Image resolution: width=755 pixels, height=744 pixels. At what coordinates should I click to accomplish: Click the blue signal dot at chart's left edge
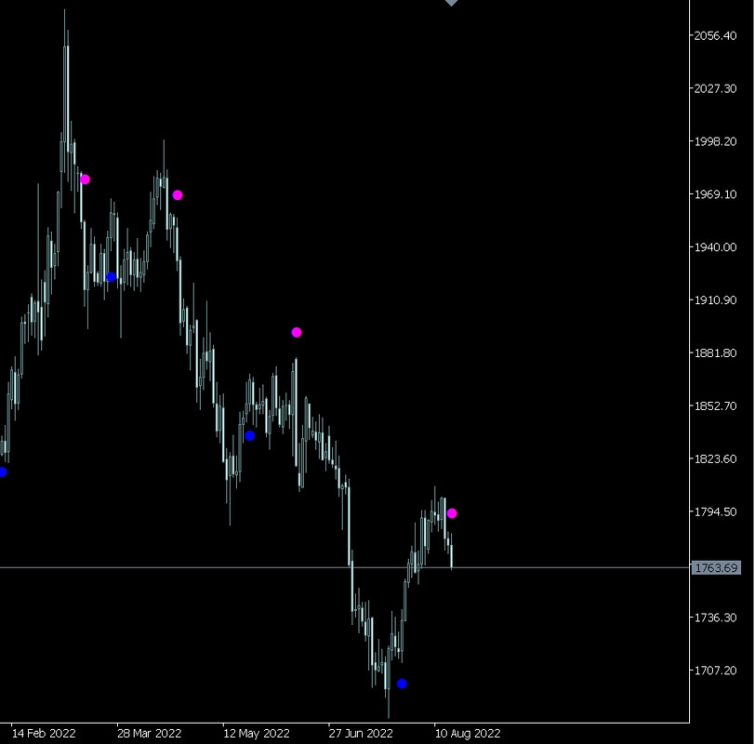point(3,472)
